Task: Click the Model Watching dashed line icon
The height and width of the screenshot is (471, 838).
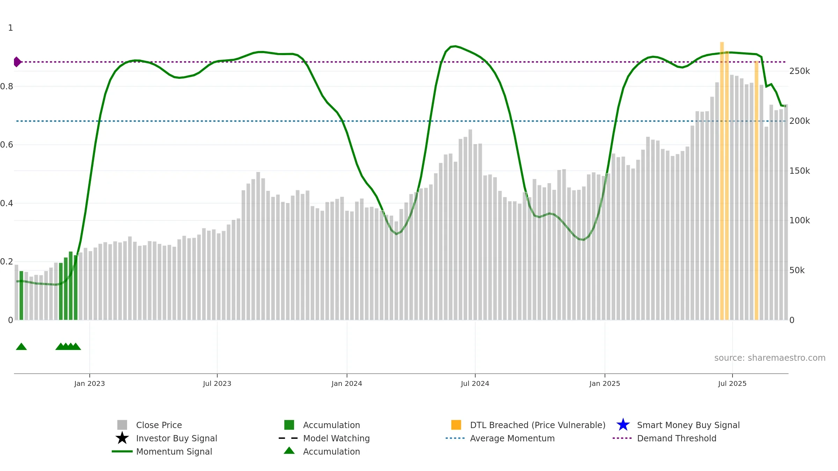Action: point(288,438)
